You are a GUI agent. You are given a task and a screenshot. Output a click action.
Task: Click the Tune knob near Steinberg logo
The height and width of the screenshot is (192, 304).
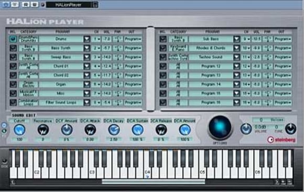[x=290, y=129]
